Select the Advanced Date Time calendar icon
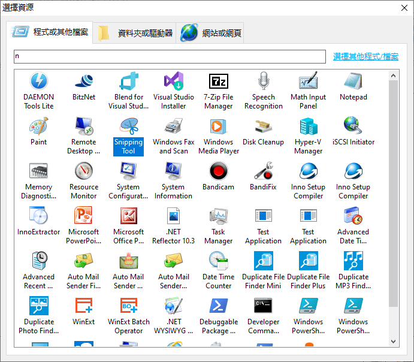The image size is (414, 362). click(x=353, y=216)
